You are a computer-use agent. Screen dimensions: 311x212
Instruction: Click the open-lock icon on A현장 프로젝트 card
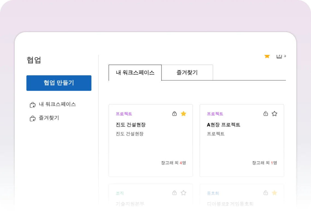(x=265, y=114)
